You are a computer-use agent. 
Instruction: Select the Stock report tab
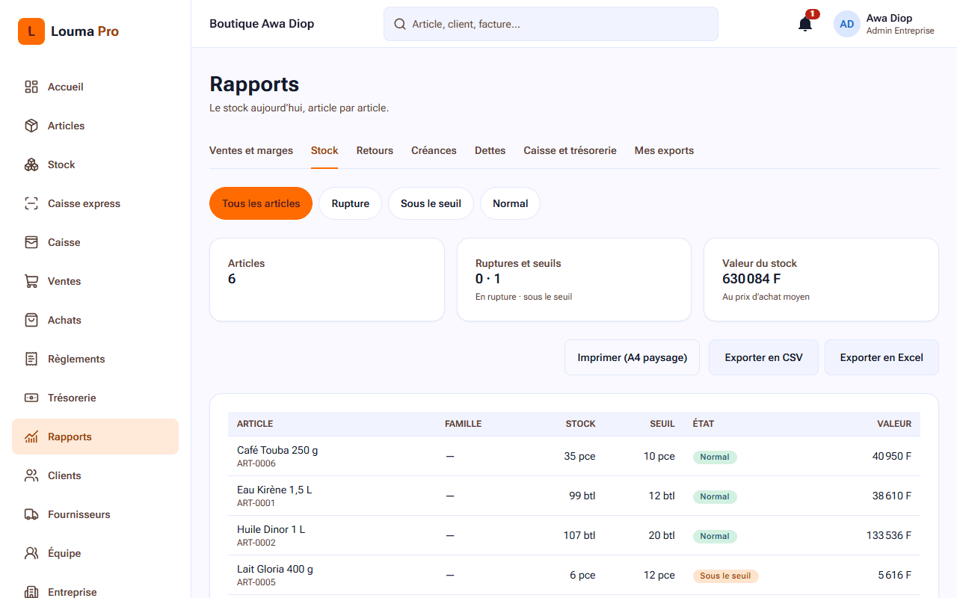point(324,150)
